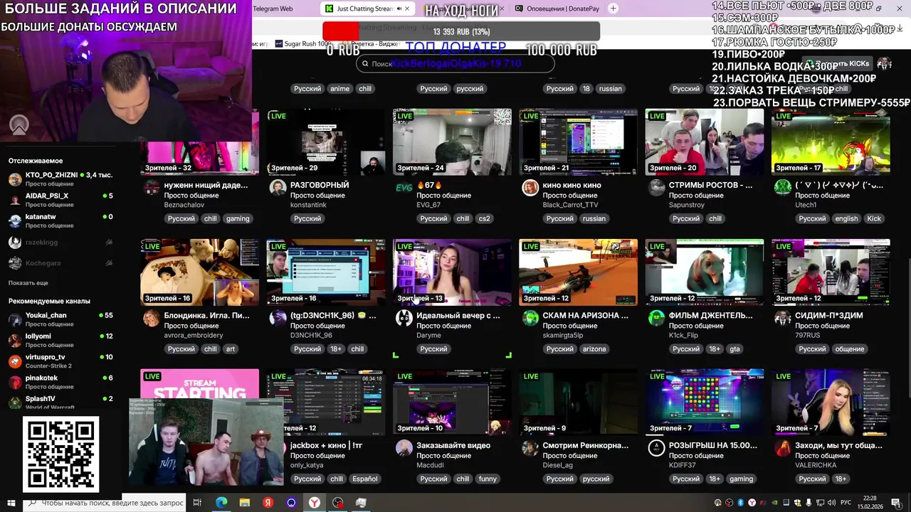Open Sapunstroy channel avatar
Viewport: 911px width, 512px height.
pyautogui.click(x=656, y=188)
